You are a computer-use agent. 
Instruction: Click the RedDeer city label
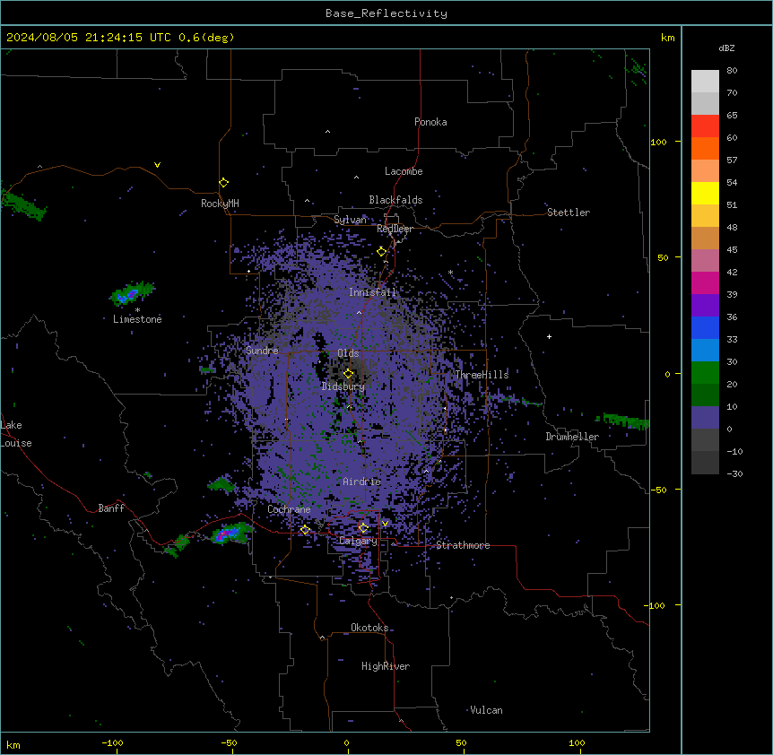395,229
